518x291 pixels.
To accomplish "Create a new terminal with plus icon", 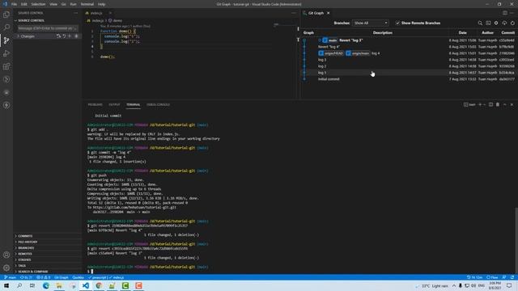I will [480, 104].
